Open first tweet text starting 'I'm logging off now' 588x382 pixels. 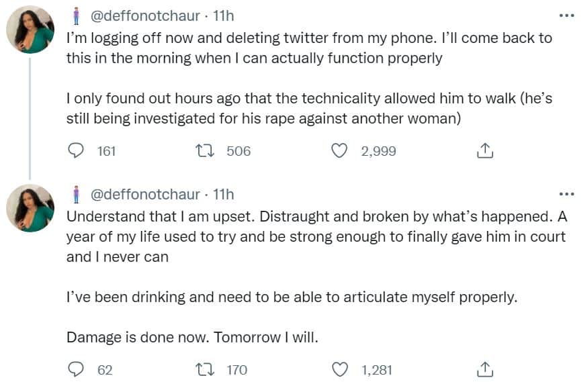[x=309, y=79]
